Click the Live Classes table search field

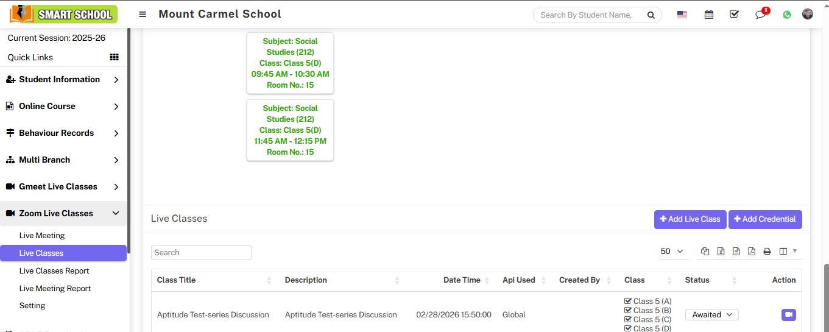(201, 253)
